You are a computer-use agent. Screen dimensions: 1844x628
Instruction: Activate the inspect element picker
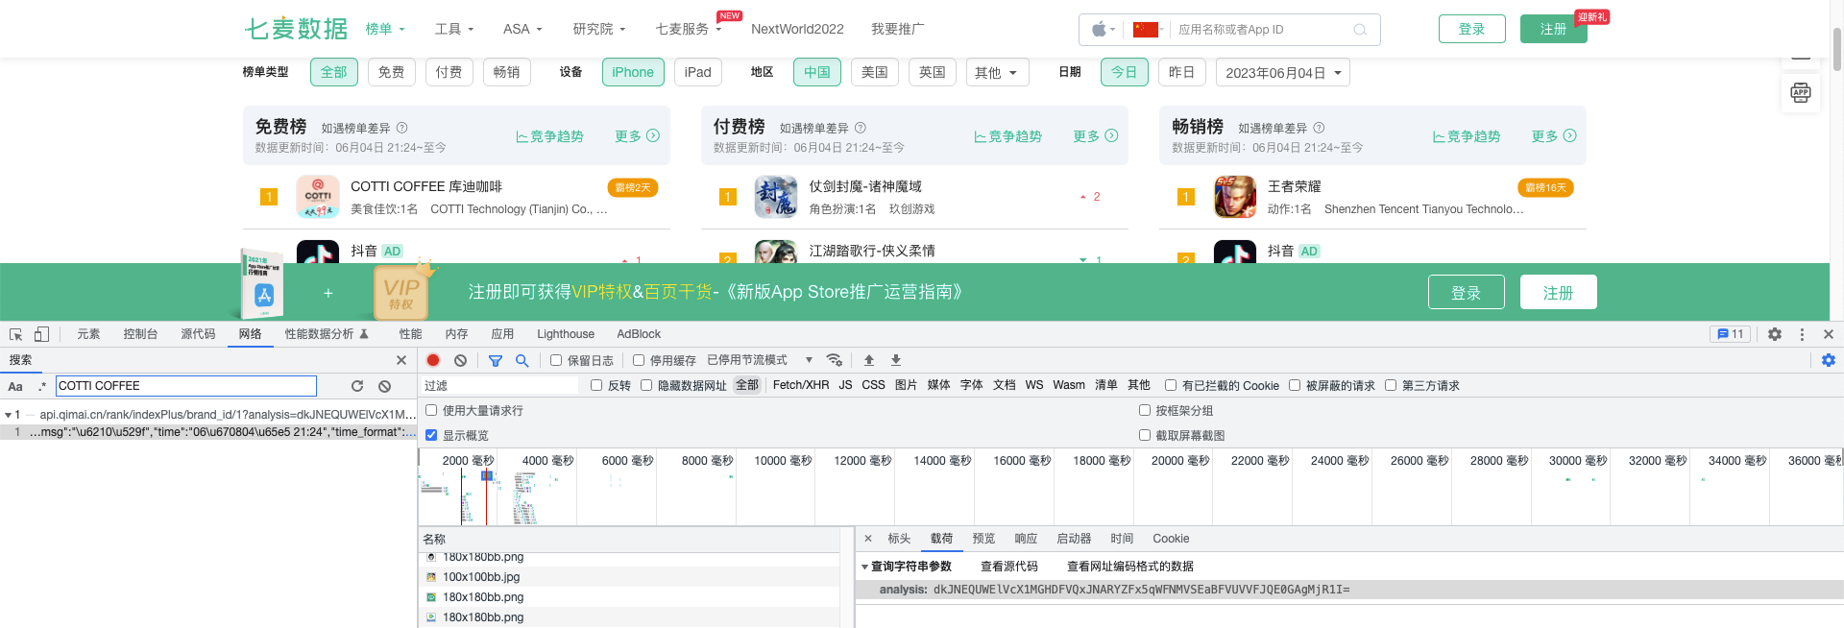[x=15, y=334]
